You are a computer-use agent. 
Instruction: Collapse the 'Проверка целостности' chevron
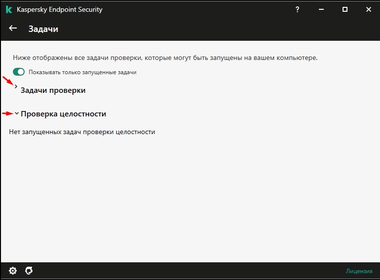point(17,113)
